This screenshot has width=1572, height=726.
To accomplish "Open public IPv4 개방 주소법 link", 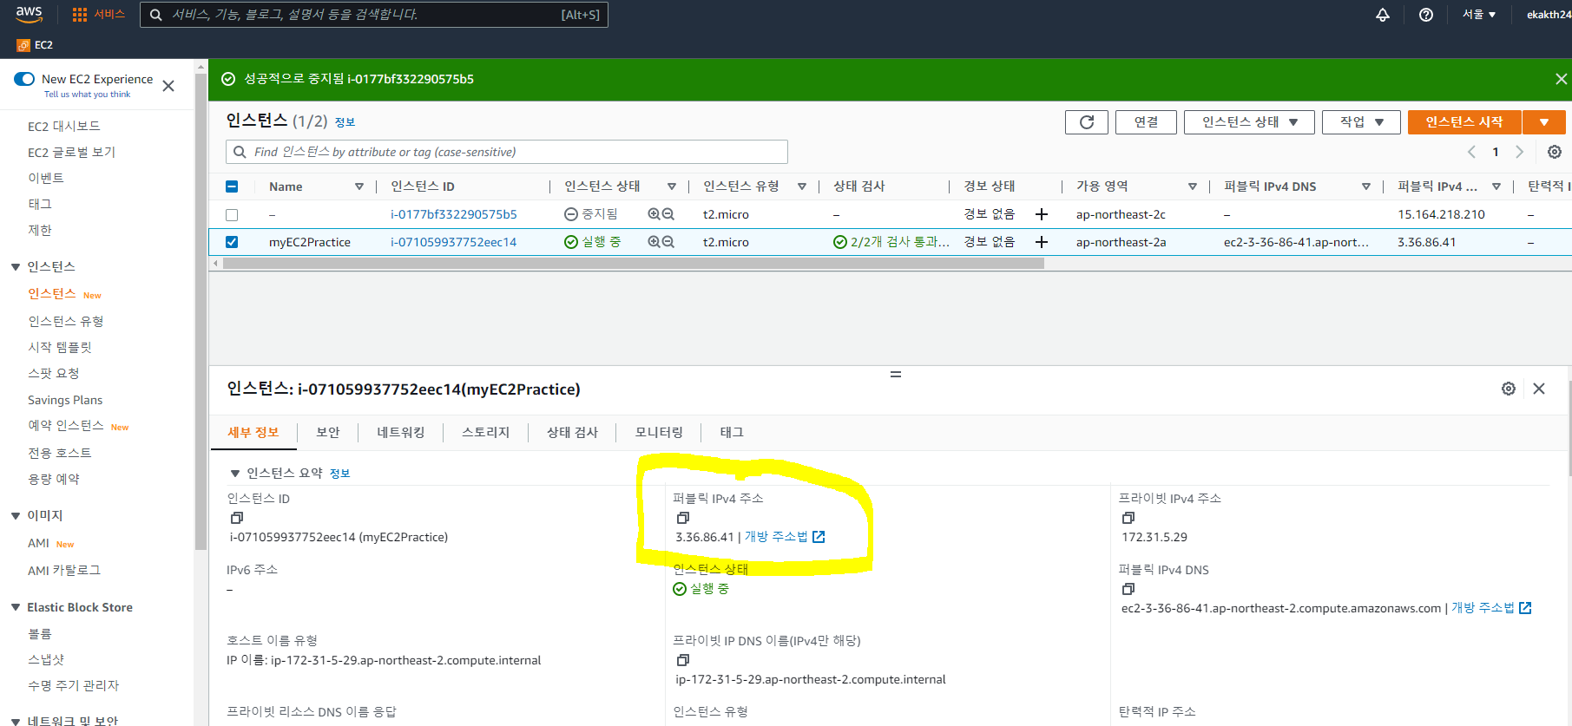I will pyautogui.click(x=785, y=537).
